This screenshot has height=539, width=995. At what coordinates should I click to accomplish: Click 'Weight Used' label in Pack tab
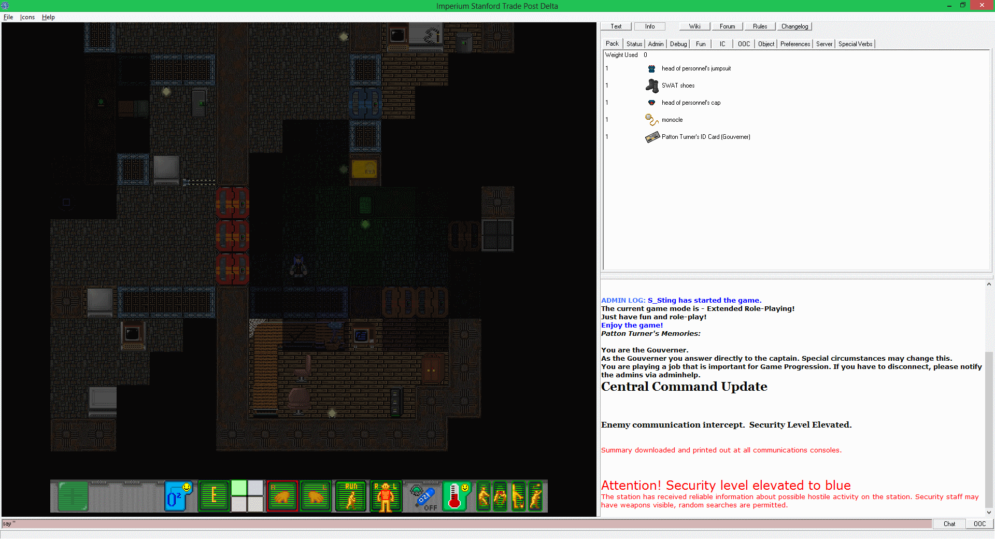point(621,55)
